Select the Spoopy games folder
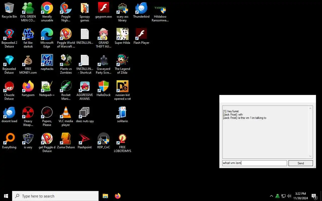This screenshot has height=201, width=322. (x=85, y=12)
